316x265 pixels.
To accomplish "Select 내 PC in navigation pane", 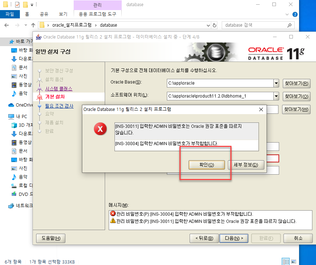I will pyautogui.click(x=18, y=117).
